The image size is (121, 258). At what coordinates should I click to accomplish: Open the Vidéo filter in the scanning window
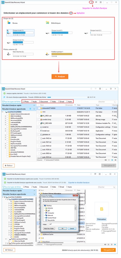coord(53,102)
